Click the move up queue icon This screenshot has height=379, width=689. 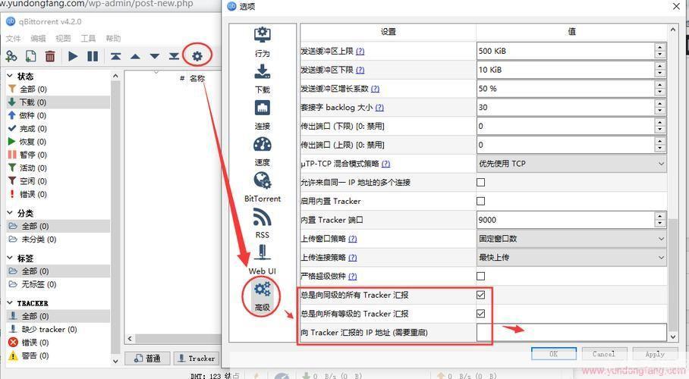coord(135,56)
